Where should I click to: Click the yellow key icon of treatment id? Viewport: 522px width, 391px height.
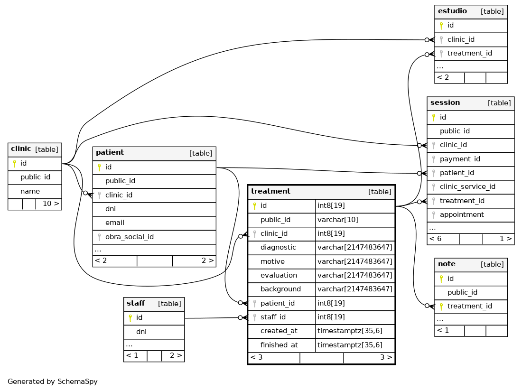pos(254,206)
